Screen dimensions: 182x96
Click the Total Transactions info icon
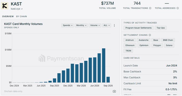pyautogui.click(x=150, y=8)
